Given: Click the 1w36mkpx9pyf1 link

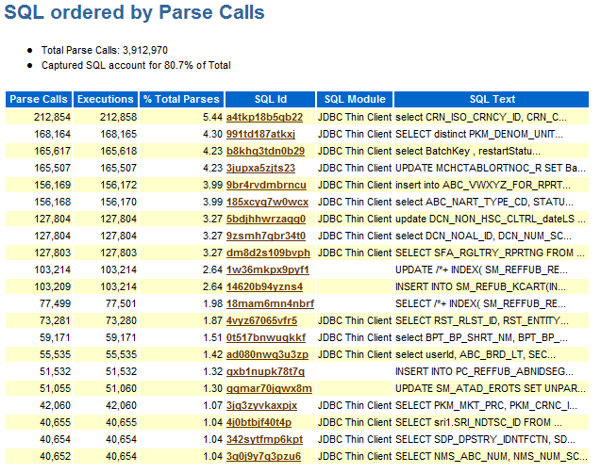Looking at the screenshot, I should (268, 269).
